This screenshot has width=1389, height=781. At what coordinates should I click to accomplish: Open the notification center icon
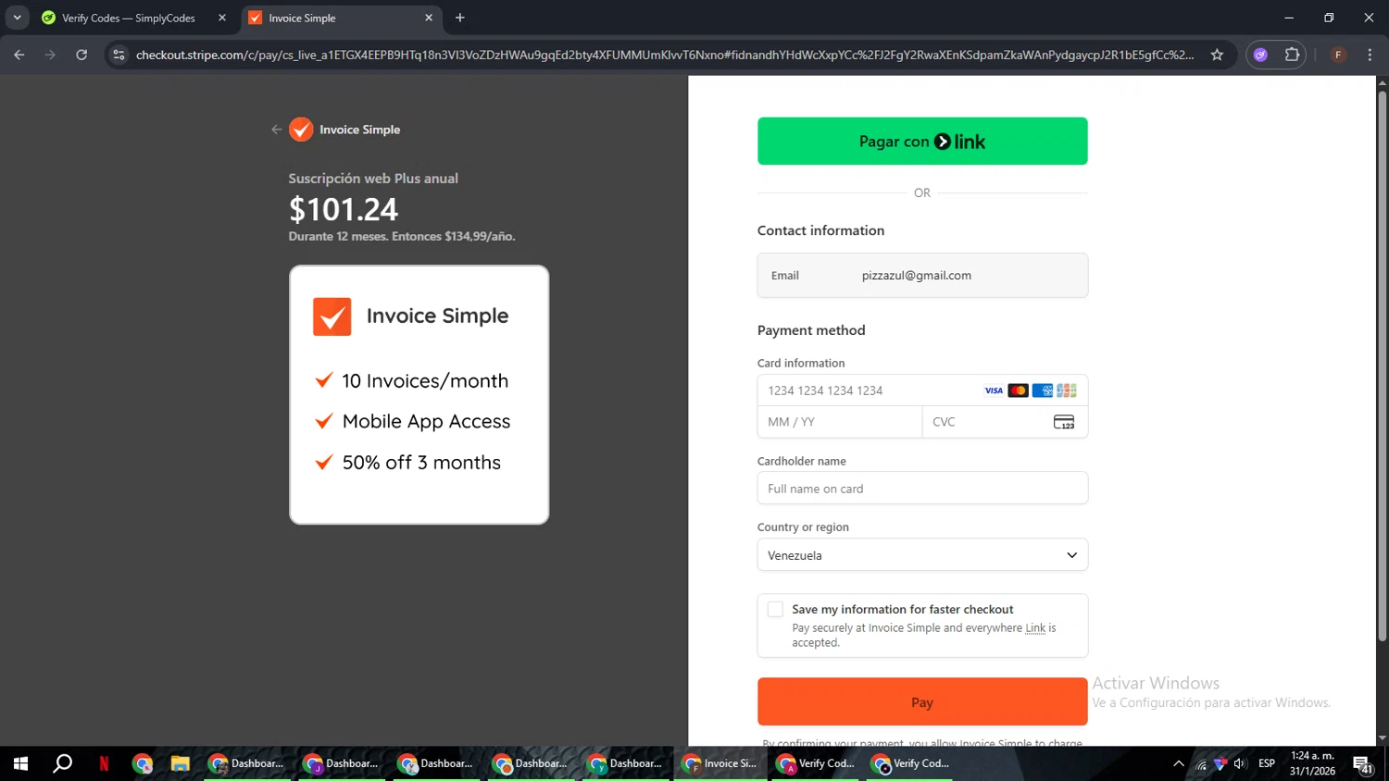(x=1363, y=764)
